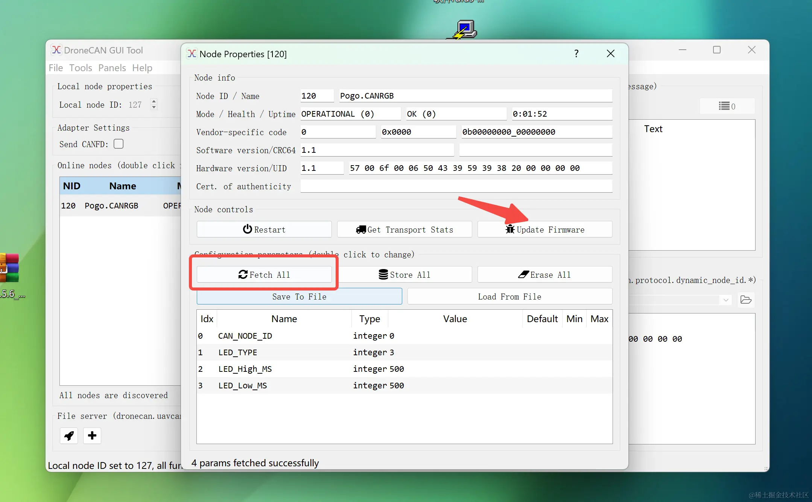Image resolution: width=812 pixels, height=502 pixels.
Task: Click Erase All eraser button
Action: click(545, 275)
